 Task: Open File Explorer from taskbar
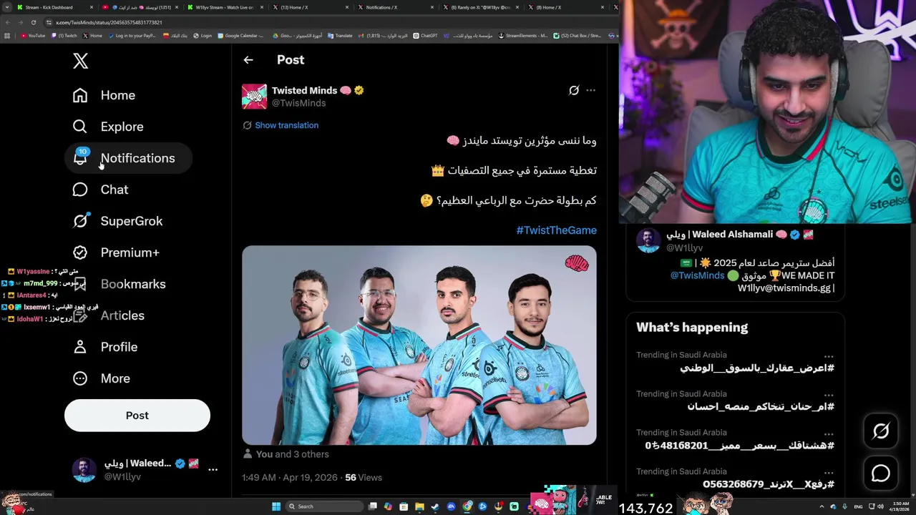[419, 506]
